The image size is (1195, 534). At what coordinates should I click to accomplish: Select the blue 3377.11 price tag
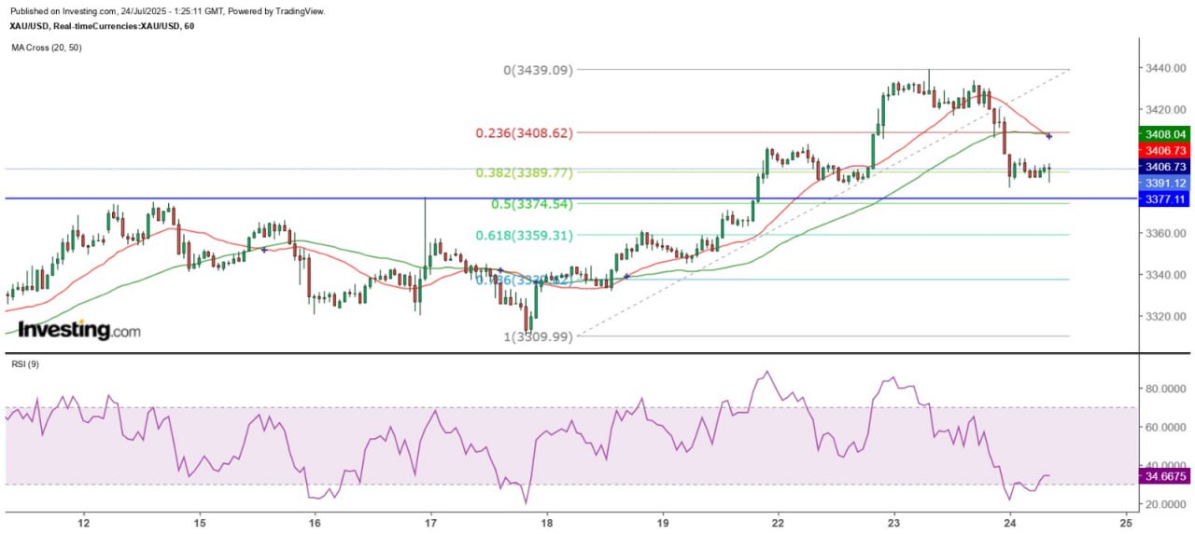click(x=1163, y=199)
